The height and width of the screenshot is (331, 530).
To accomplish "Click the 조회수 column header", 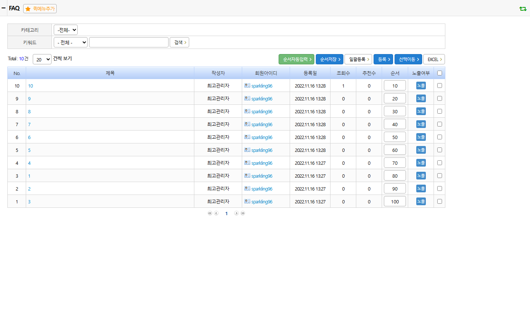I will 343,73.
